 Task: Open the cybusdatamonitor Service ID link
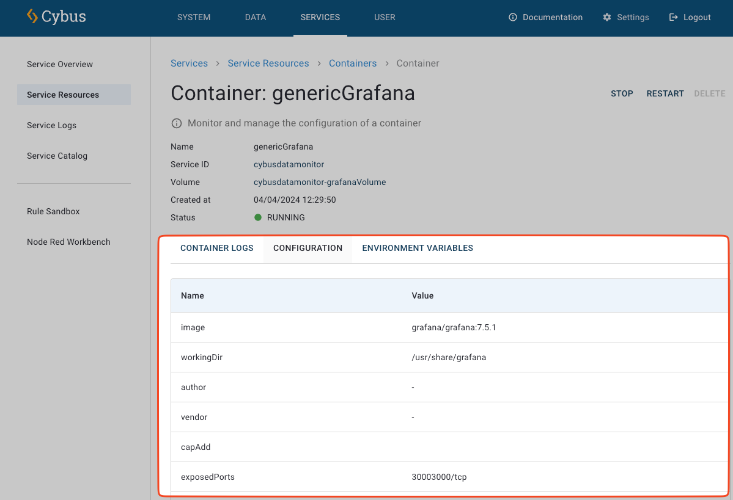(289, 164)
